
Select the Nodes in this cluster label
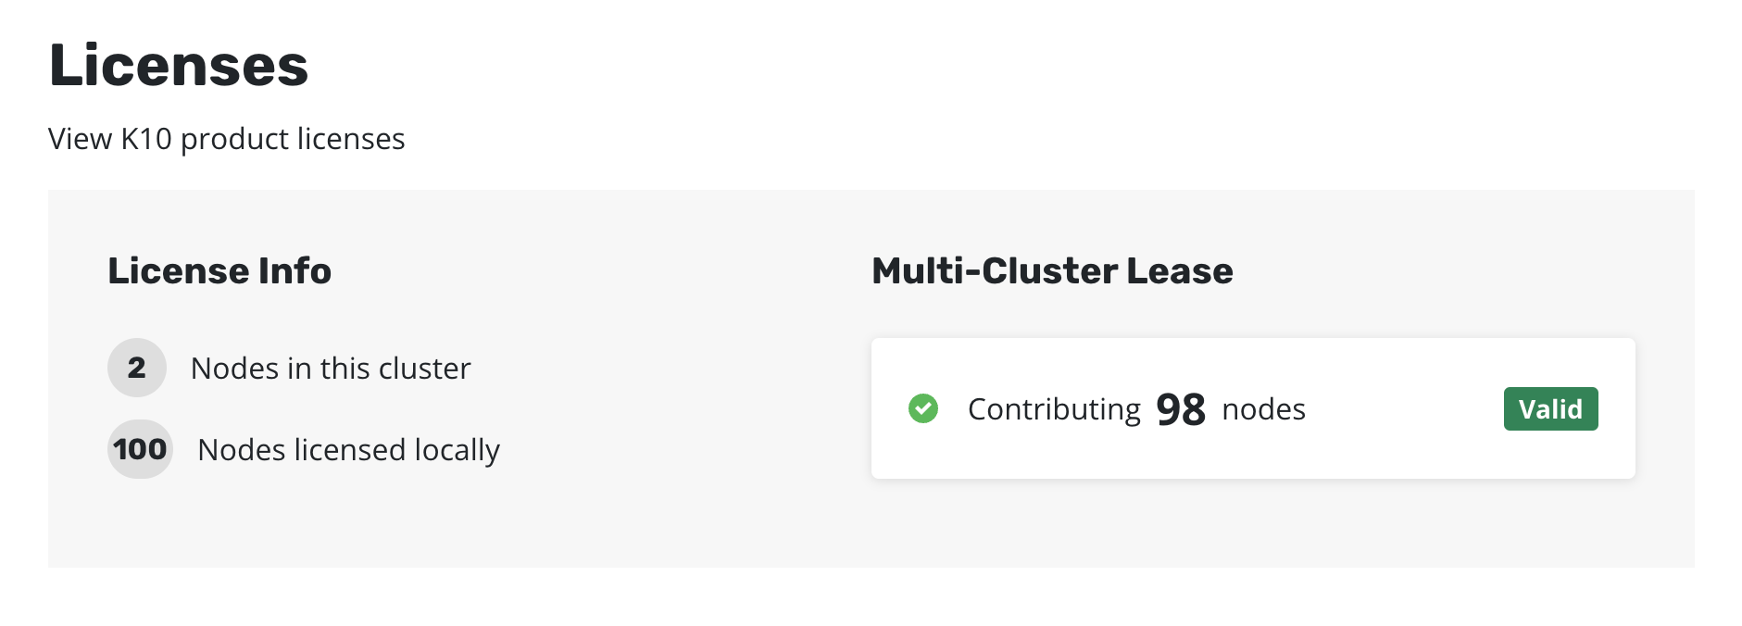click(x=331, y=369)
